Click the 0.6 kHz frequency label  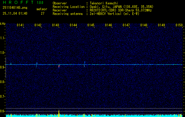(2, 111)
